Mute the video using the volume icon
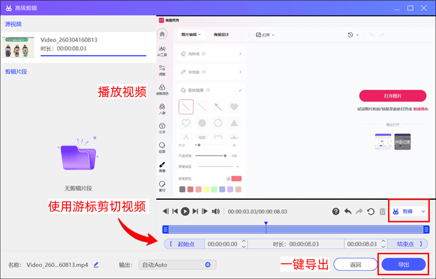 pos(216,212)
